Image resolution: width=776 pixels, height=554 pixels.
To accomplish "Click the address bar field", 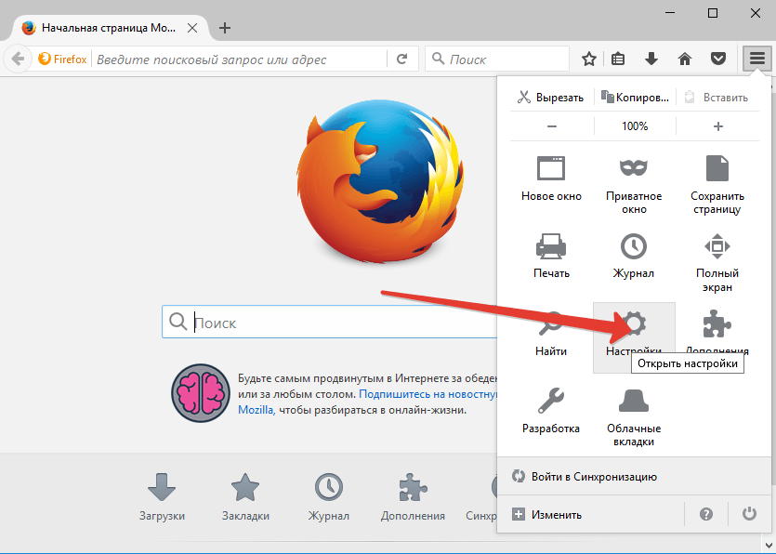I will tap(240, 59).
